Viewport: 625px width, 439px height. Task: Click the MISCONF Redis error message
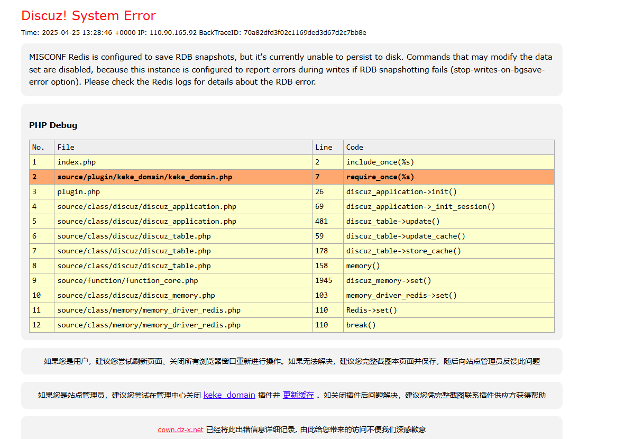pyautogui.click(x=291, y=69)
